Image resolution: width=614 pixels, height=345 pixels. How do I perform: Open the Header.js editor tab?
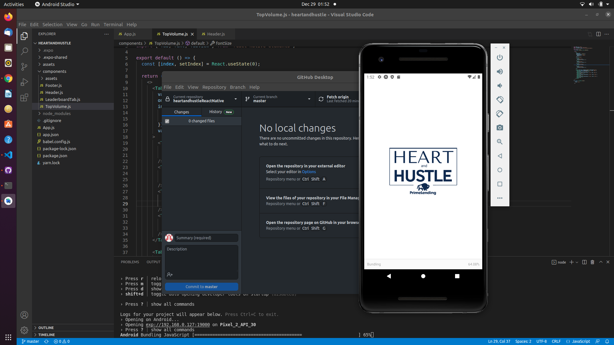(x=216, y=34)
